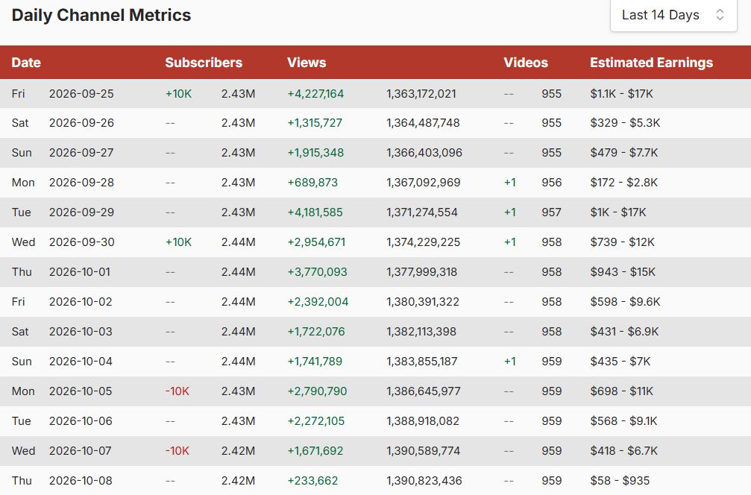Select the date 2026-09-25

tap(81, 94)
